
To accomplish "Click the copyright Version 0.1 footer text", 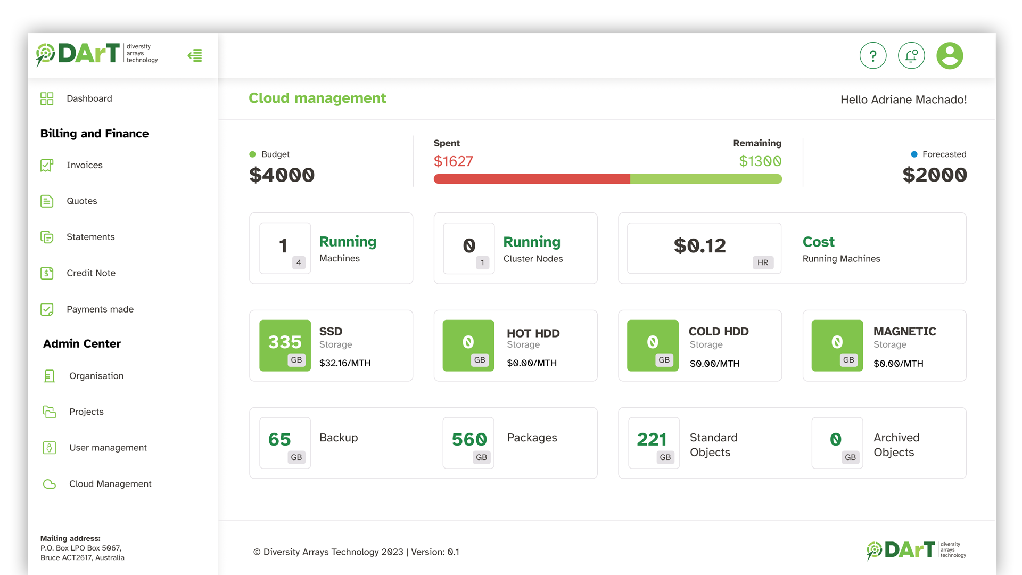I will [x=356, y=552].
